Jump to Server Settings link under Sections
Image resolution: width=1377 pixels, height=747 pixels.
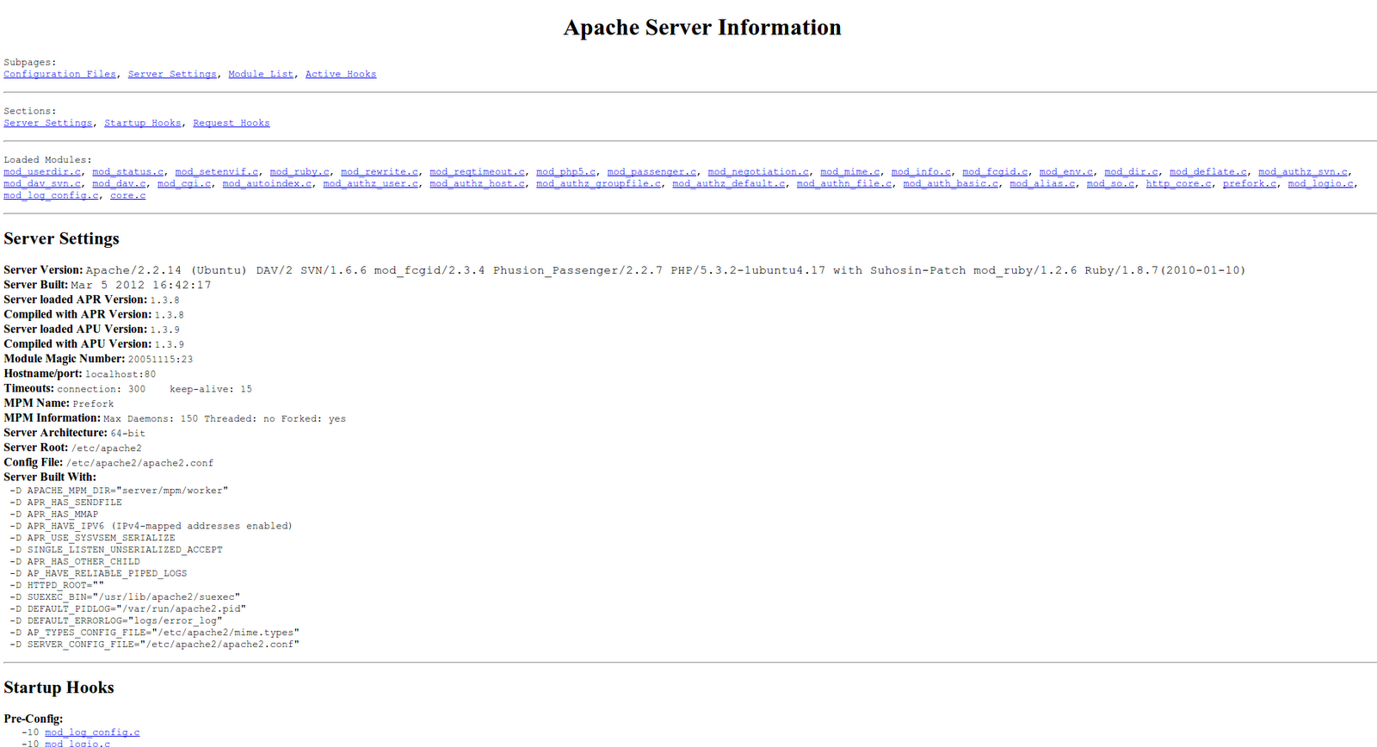pos(48,123)
